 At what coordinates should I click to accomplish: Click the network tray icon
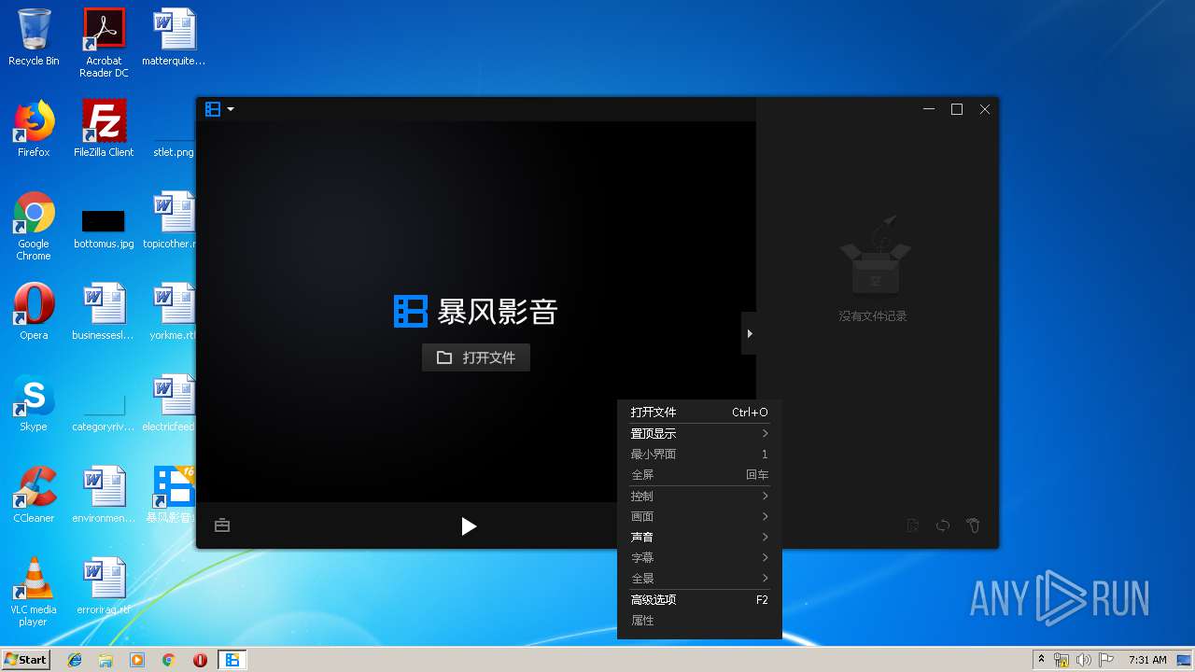tap(1061, 660)
